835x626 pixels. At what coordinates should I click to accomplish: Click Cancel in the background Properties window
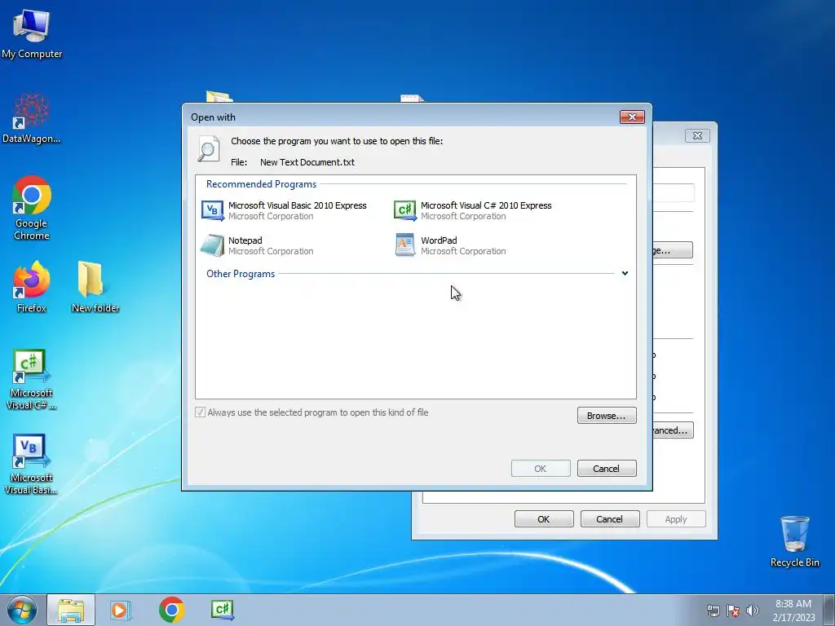(610, 519)
